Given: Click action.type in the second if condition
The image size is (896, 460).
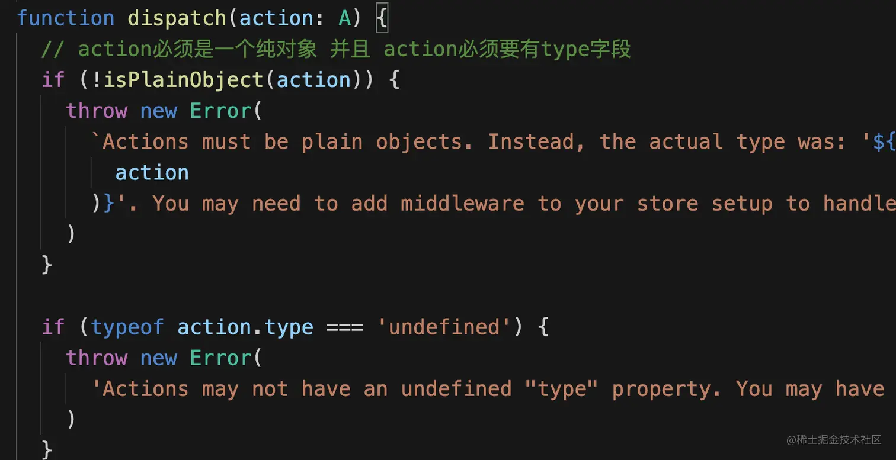Looking at the screenshot, I should (245, 327).
